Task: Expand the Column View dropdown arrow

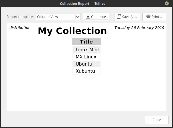Action: 78,17
